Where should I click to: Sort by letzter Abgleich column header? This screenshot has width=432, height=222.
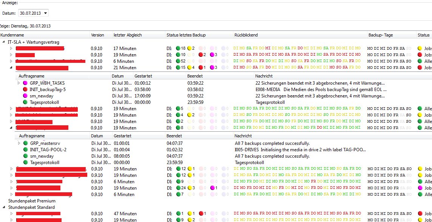coord(128,35)
